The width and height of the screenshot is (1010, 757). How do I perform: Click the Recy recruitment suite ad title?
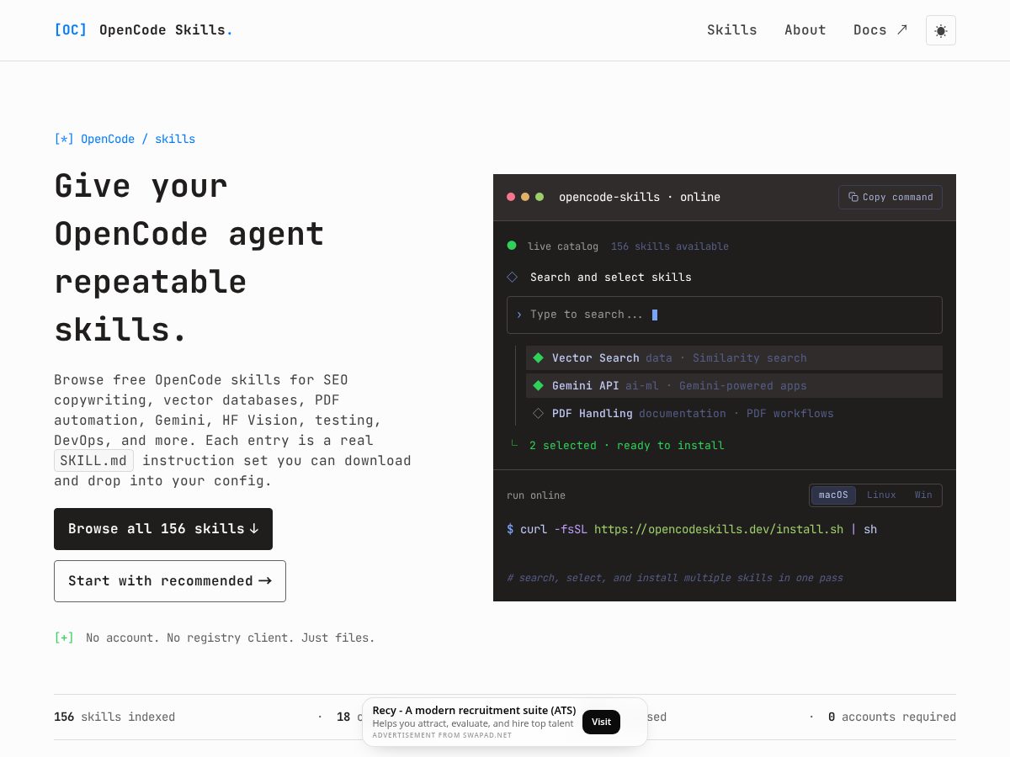[x=474, y=711]
